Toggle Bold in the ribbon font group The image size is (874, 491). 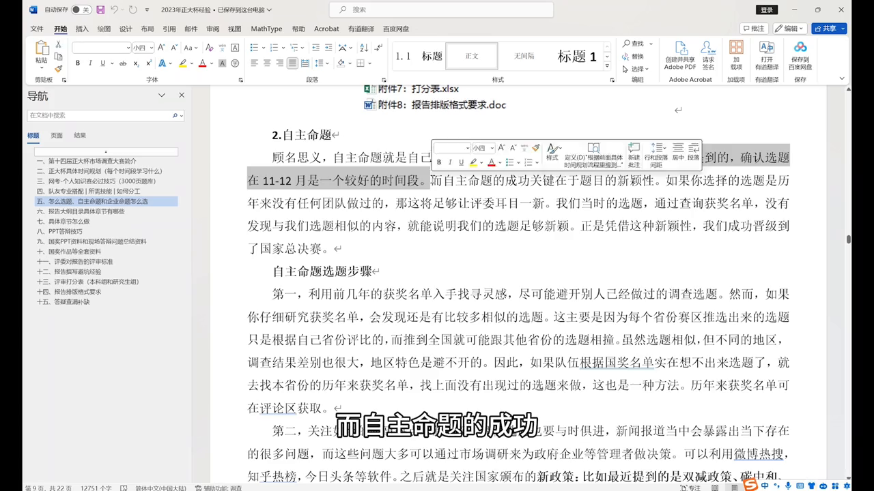pos(78,63)
